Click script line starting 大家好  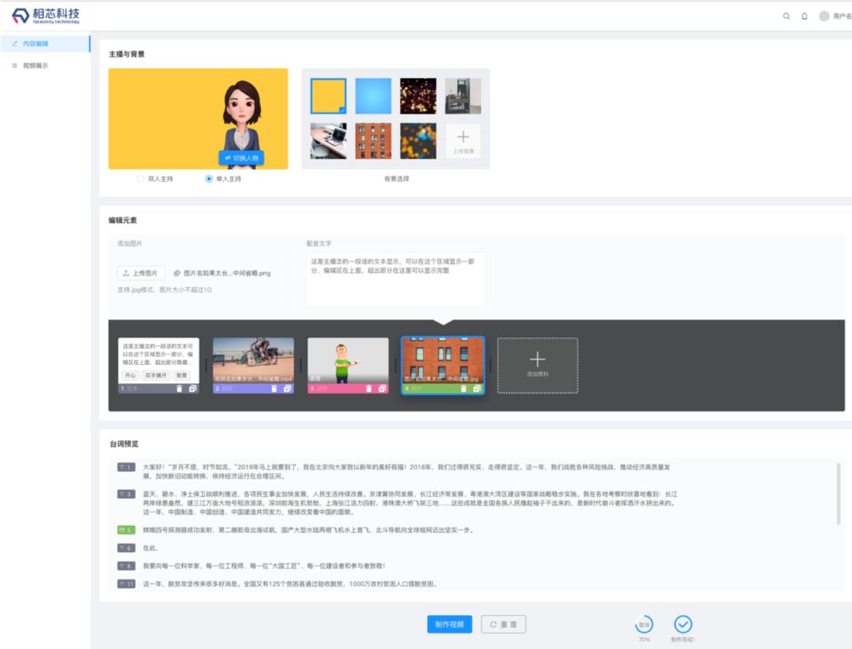click(x=406, y=472)
